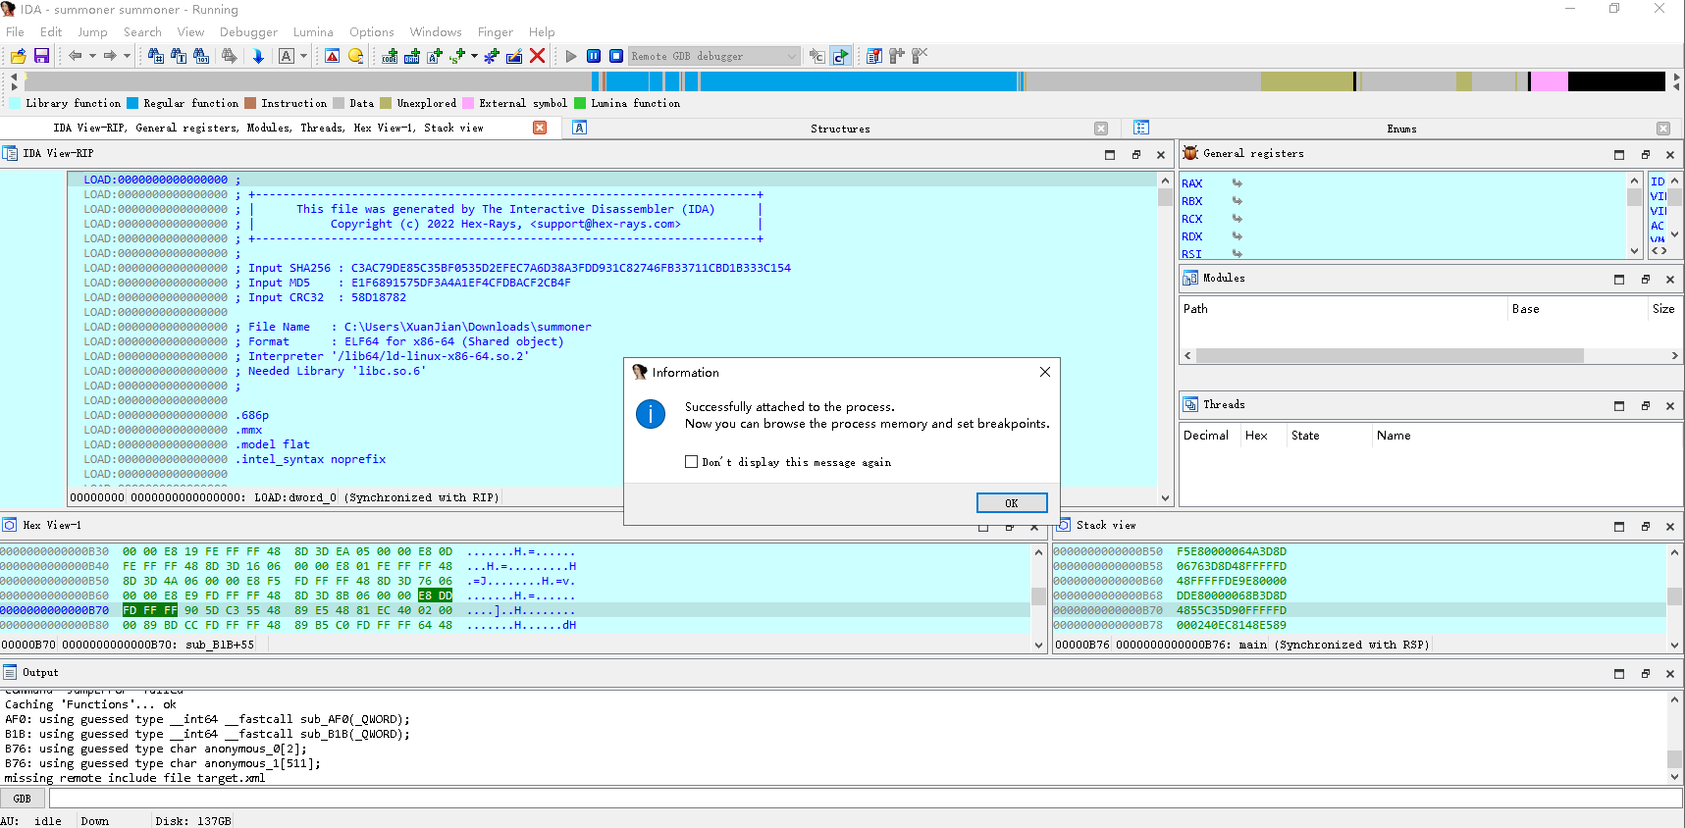Click the IDA View-RIP panel icon
The height and width of the screenshot is (828, 1685).
pos(10,153)
